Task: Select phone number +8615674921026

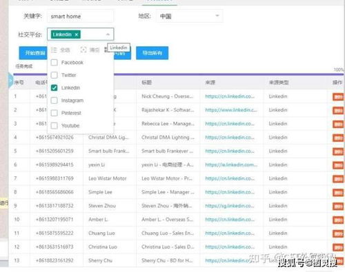Action: coord(55,137)
